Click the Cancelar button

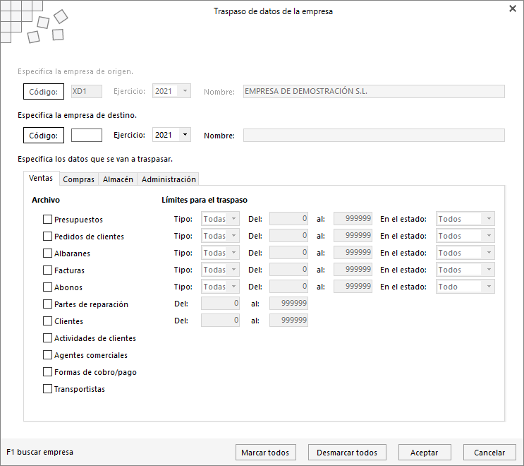click(x=489, y=453)
